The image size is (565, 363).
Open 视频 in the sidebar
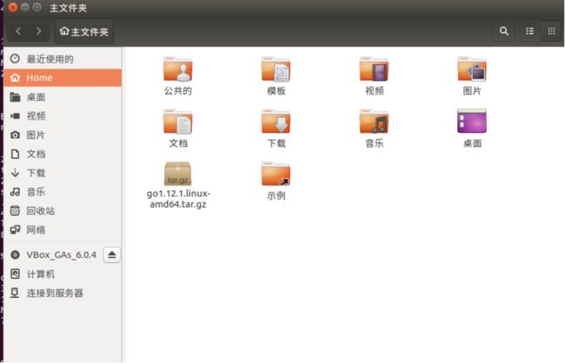(x=63, y=116)
